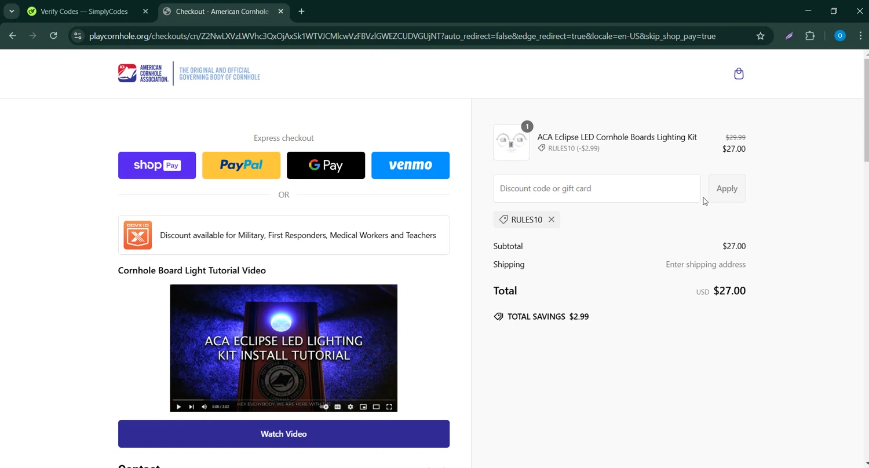Click the American Cornhole Association logo
Image resolution: width=869 pixels, height=468 pixels.
tap(189, 74)
